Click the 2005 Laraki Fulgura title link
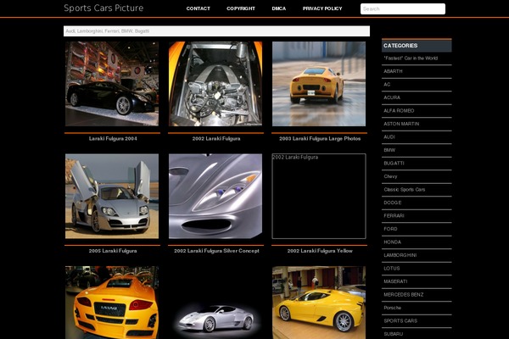 [x=113, y=251]
